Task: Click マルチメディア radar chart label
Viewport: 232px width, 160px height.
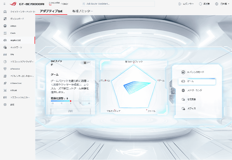Action: coord(113,111)
